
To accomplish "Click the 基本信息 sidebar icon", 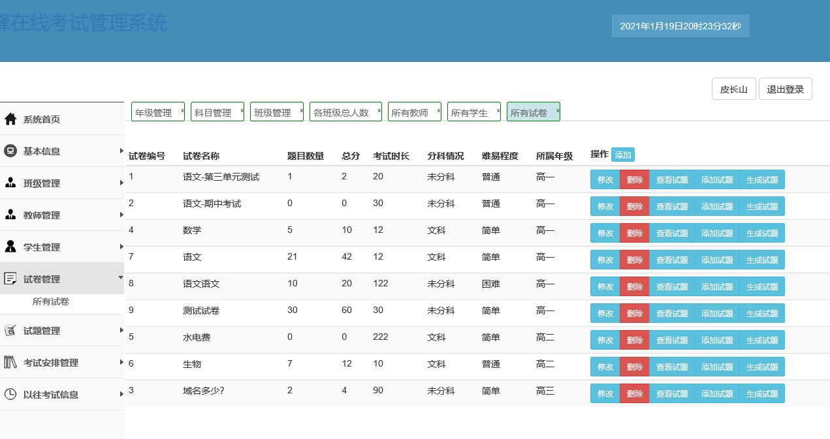I will pyautogui.click(x=10, y=151).
